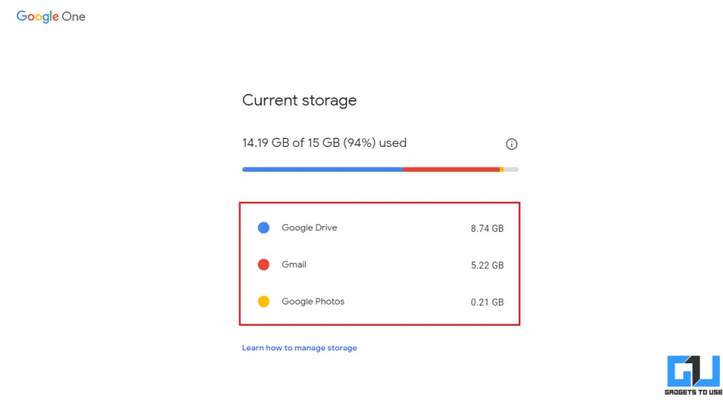Viewport: 723px width, 407px height.
Task: Select the 5.22 GB value for Gmail
Action: 487,265
